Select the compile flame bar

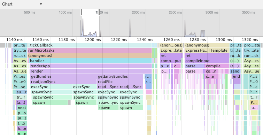(x=217, y=66)
